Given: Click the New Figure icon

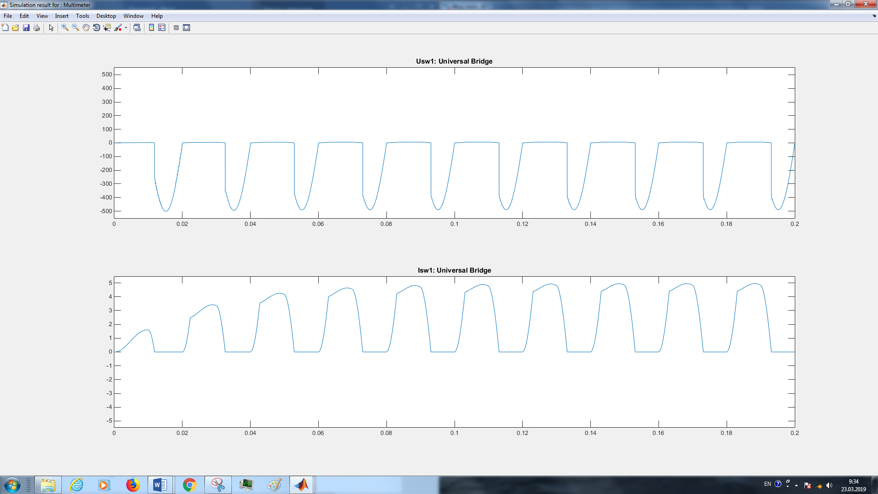Looking at the screenshot, I should tap(5, 28).
